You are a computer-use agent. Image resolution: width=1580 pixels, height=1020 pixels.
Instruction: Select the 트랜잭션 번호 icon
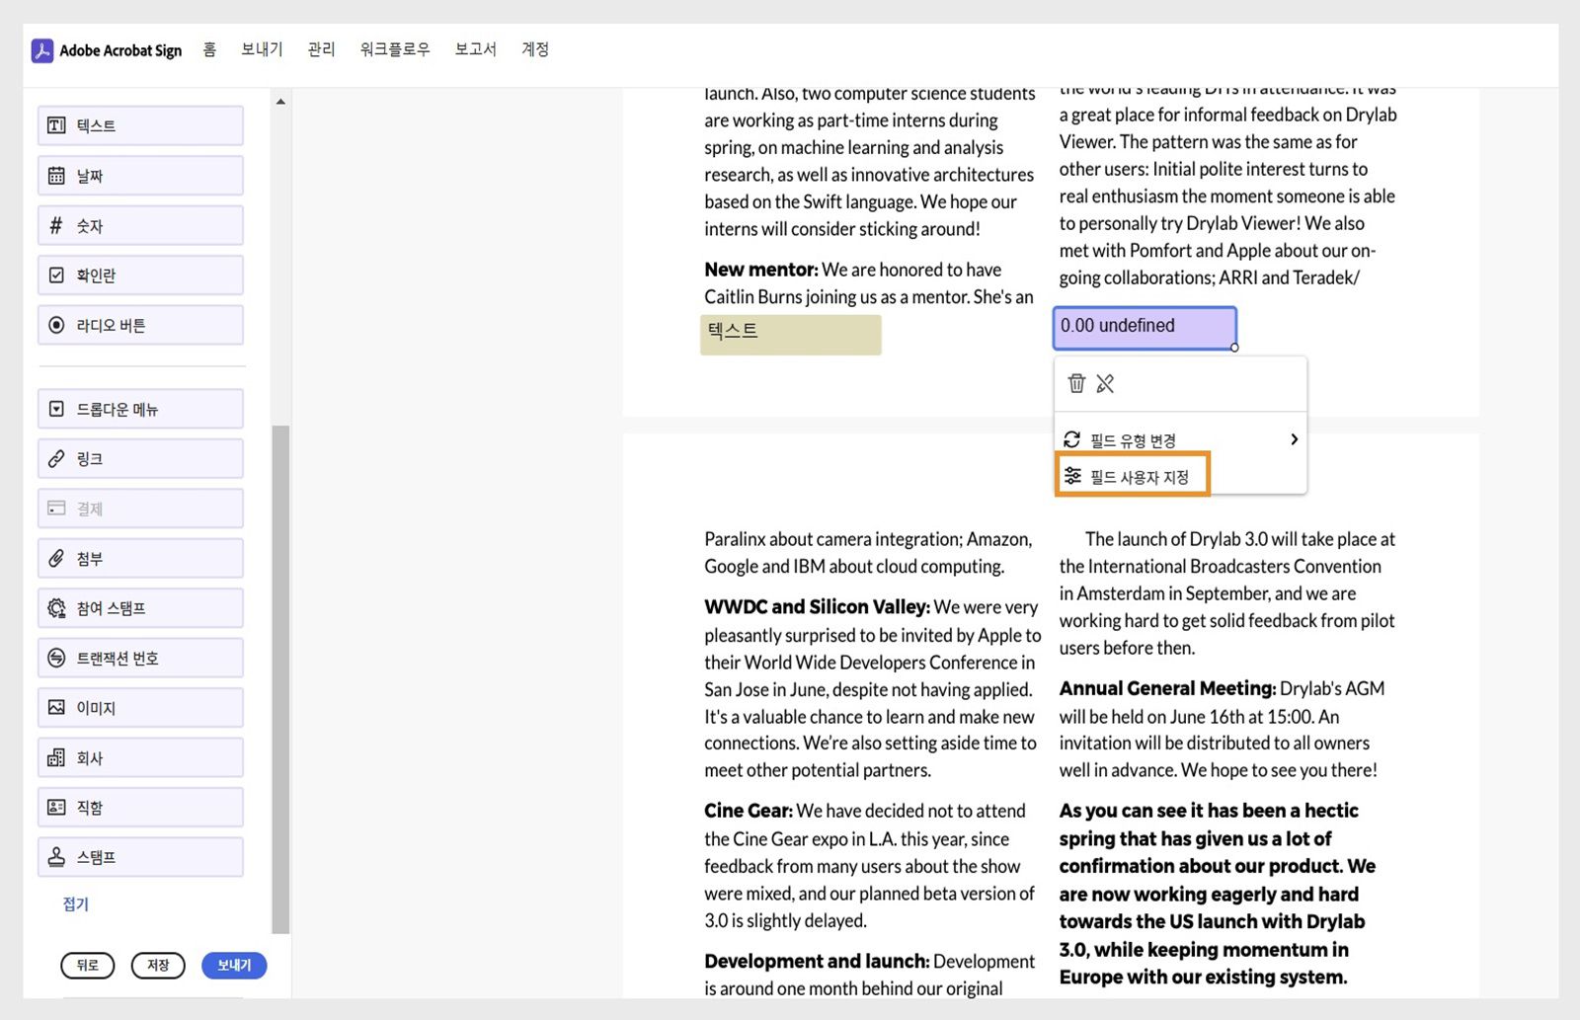56,658
